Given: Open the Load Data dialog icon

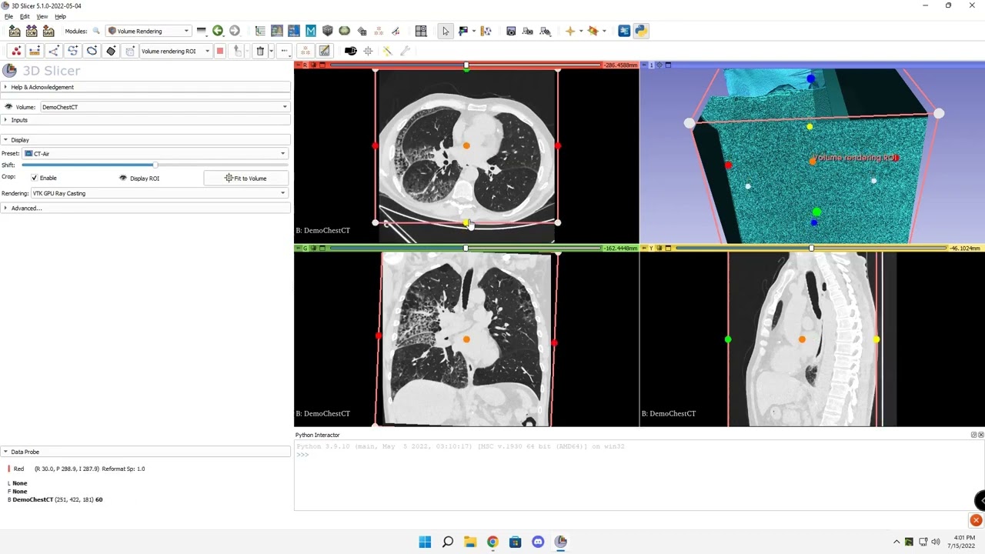Looking at the screenshot, I should pos(15,31).
